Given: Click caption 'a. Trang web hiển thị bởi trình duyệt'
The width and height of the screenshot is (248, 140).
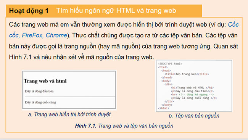Looking at the screenshot, I should pyautogui.click(x=69, y=114).
